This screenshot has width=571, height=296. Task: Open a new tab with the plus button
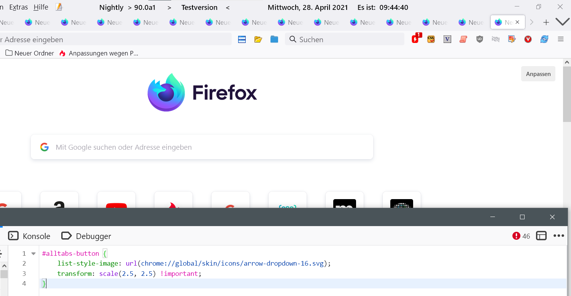(546, 22)
